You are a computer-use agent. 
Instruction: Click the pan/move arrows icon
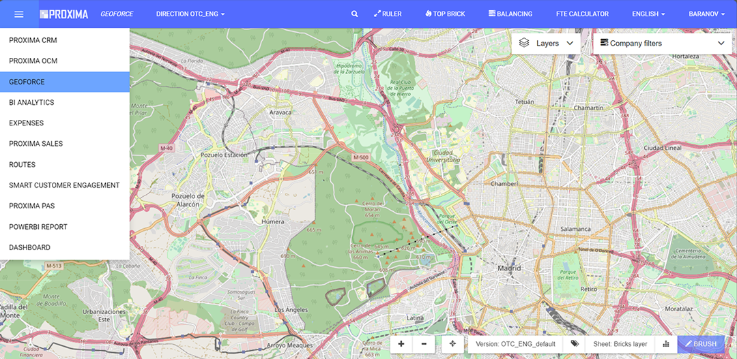tap(452, 344)
